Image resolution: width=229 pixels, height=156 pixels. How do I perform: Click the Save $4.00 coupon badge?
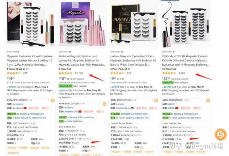coord(66,86)
